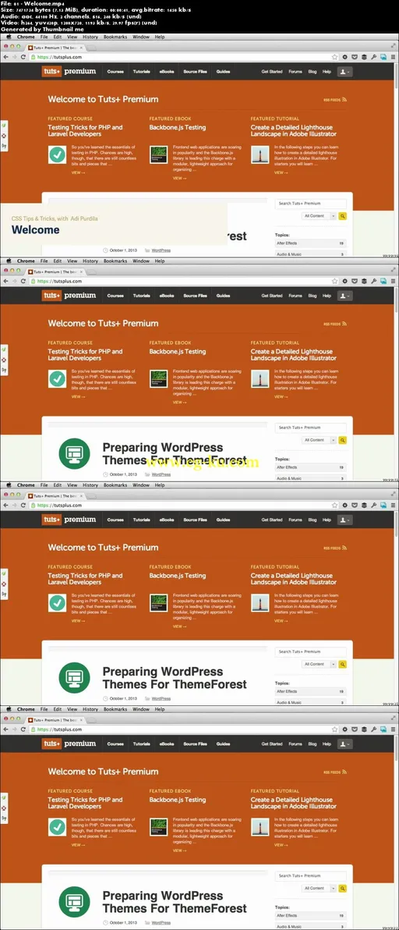The image size is (399, 930).
Task: Click the green monitor post icon in second frame
Action: click(74, 454)
